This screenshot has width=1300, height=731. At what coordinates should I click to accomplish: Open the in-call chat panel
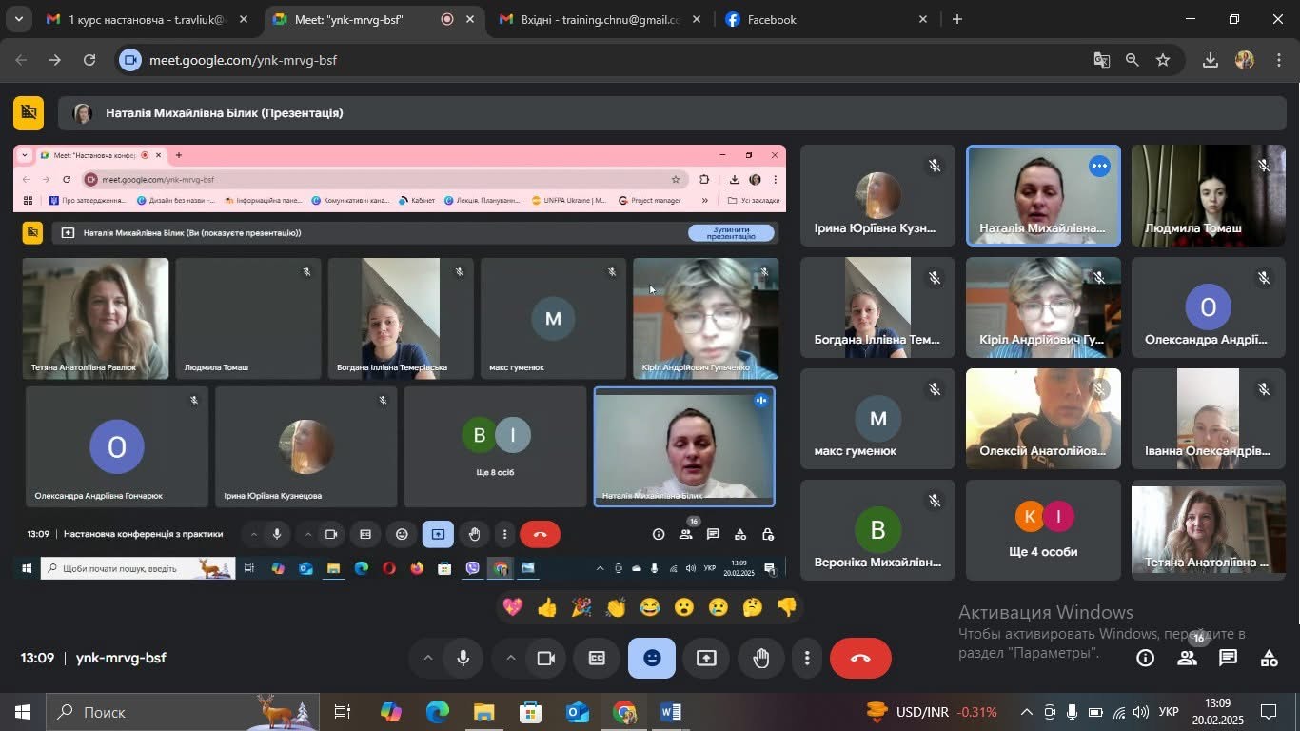[x=1228, y=658]
